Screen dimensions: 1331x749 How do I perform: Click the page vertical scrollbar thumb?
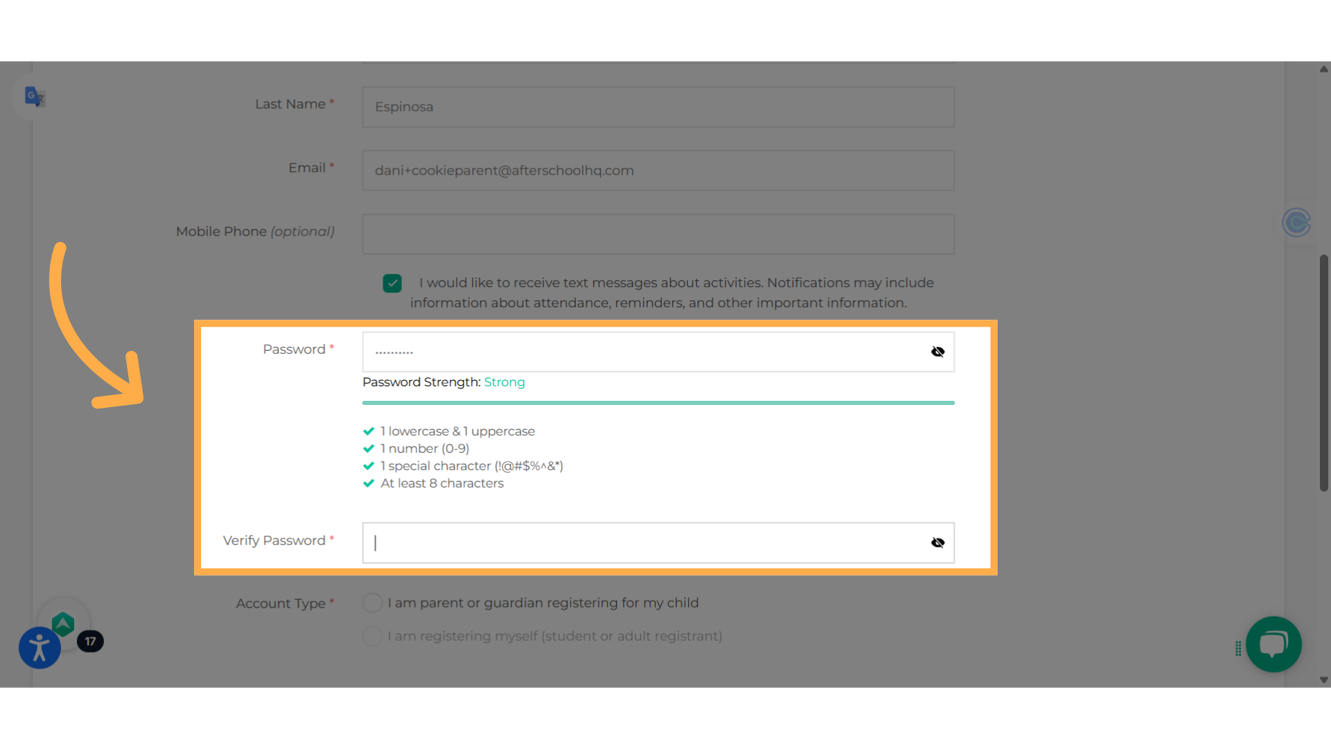[1323, 373]
